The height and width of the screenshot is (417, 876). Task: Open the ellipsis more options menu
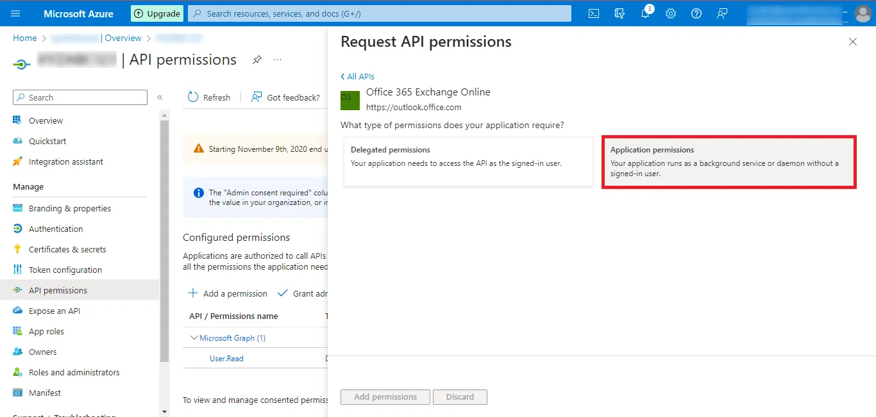point(278,60)
